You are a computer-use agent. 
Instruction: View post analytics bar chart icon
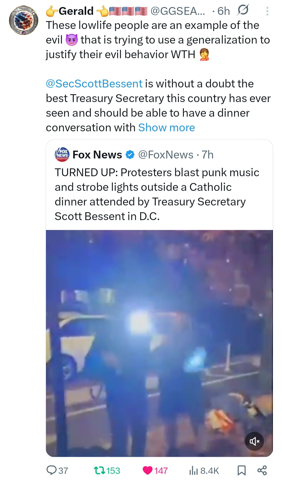[193, 470]
